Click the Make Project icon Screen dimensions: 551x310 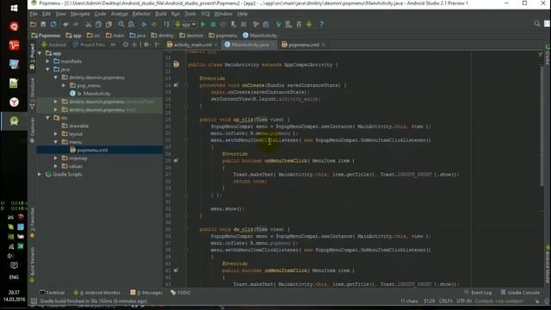167,24
